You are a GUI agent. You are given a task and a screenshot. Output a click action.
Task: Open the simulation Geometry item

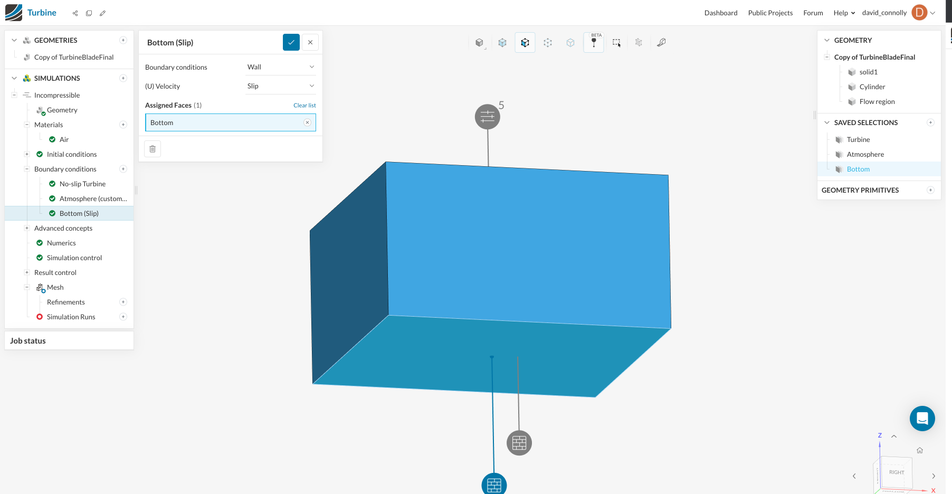pos(62,110)
